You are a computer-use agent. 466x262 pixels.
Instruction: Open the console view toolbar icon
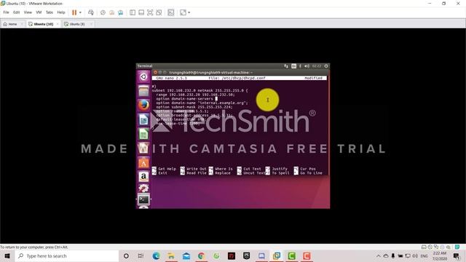pyautogui.click(x=171, y=12)
